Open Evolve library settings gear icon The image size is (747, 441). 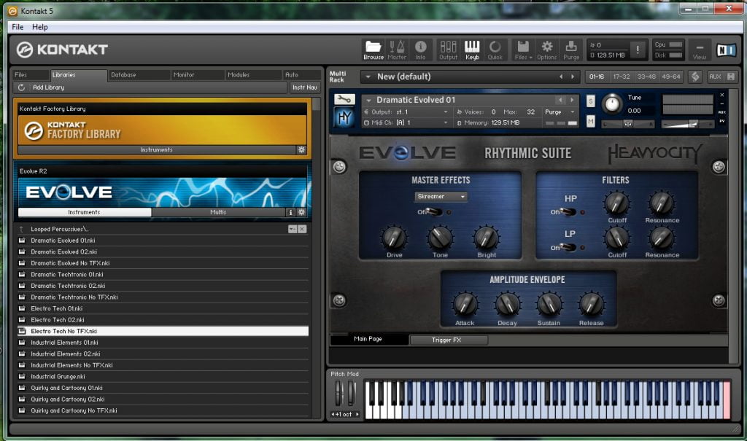pos(301,212)
